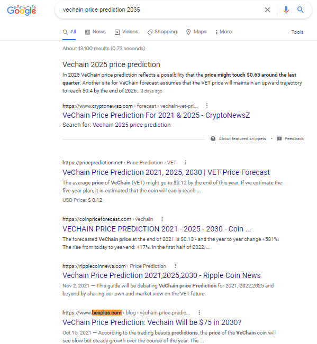Click the blue magnifier search icon
317x344 pixels.
tap(300, 10)
